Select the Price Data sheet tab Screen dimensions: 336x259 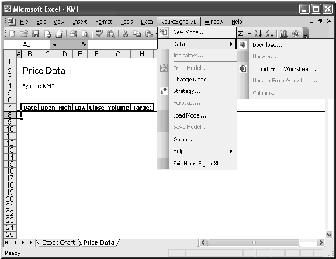(x=99, y=243)
